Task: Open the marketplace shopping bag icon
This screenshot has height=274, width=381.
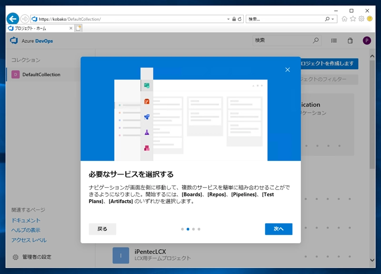Action: [x=350, y=40]
